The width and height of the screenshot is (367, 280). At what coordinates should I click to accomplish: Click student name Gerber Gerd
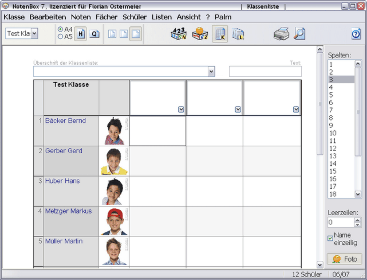(x=64, y=151)
